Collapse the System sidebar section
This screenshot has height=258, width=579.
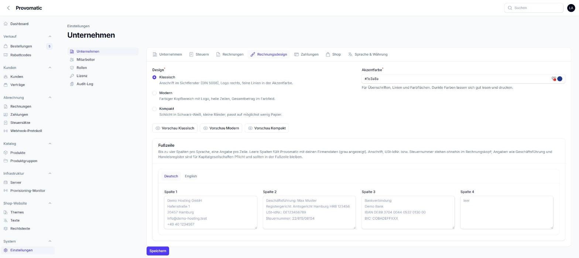50,241
